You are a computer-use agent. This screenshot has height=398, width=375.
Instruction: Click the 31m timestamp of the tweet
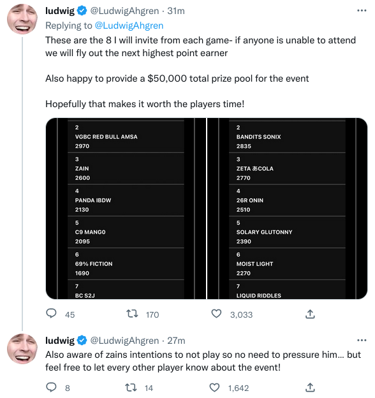click(176, 11)
